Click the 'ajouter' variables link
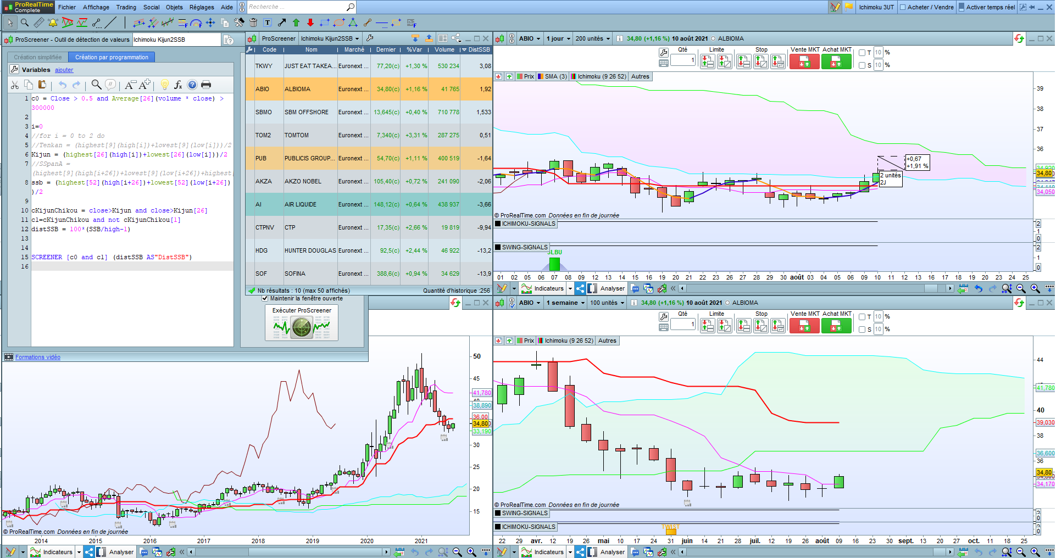The image size is (1056, 558). click(64, 70)
